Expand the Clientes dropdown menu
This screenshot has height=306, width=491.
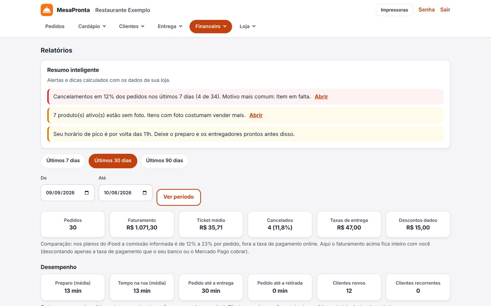point(132,26)
